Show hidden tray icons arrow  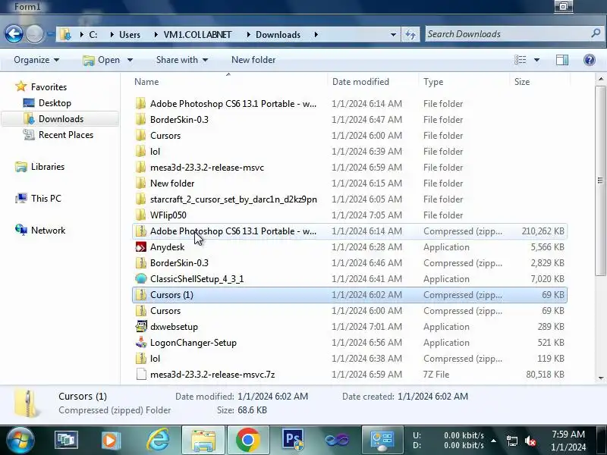pyautogui.click(x=494, y=441)
